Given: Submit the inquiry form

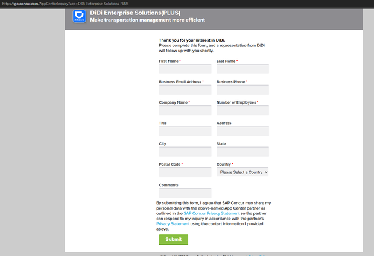Looking at the screenshot, I should [x=174, y=239].
